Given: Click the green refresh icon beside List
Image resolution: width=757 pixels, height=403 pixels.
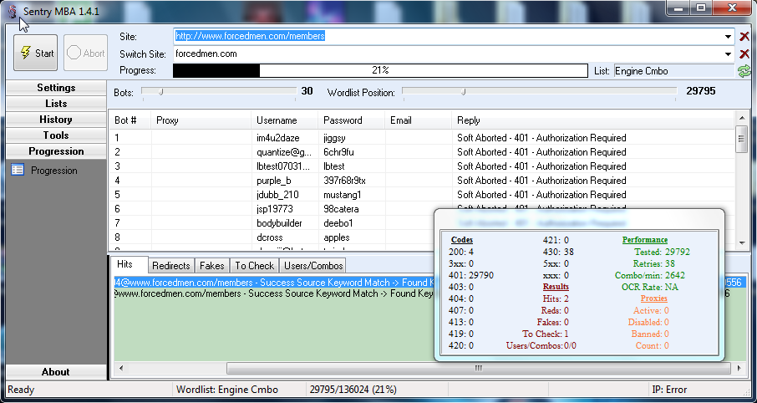Looking at the screenshot, I should coord(744,71).
